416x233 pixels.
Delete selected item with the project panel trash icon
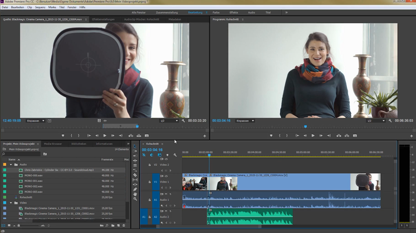(124, 226)
